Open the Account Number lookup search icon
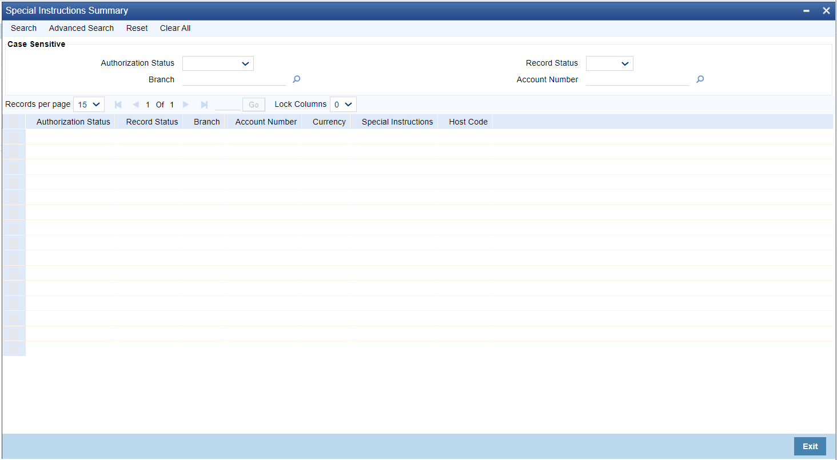 [x=700, y=79]
